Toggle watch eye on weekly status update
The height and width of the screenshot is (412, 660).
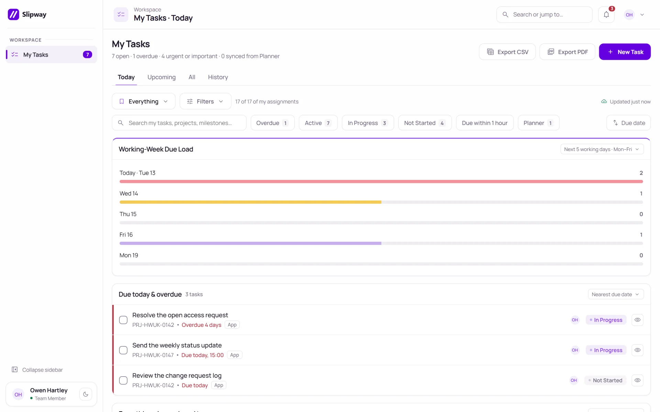637,350
